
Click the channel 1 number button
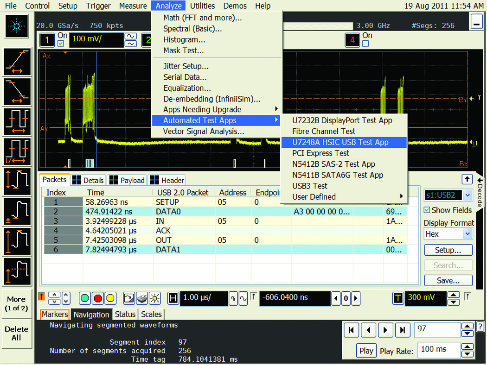[x=46, y=40]
